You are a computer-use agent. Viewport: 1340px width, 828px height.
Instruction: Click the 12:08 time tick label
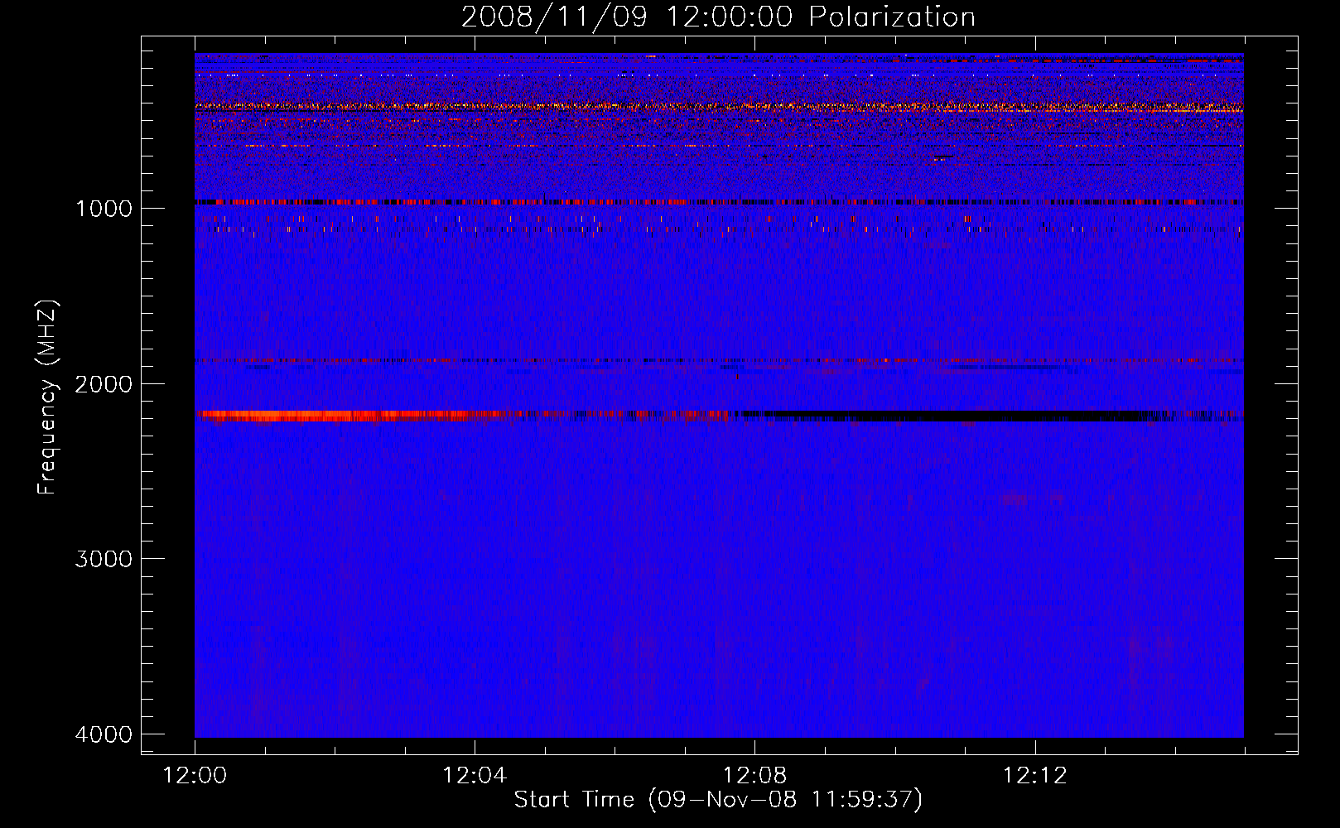coord(754,776)
